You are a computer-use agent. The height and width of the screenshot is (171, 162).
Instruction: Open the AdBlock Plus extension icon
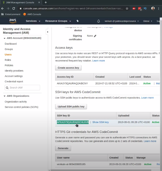coord(134,9)
